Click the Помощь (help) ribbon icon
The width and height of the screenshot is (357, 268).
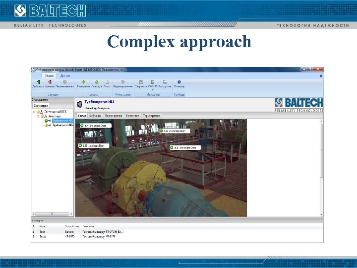(x=179, y=82)
